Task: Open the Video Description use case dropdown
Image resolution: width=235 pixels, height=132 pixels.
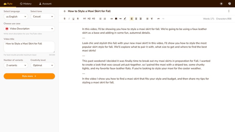Action: coord(29,29)
